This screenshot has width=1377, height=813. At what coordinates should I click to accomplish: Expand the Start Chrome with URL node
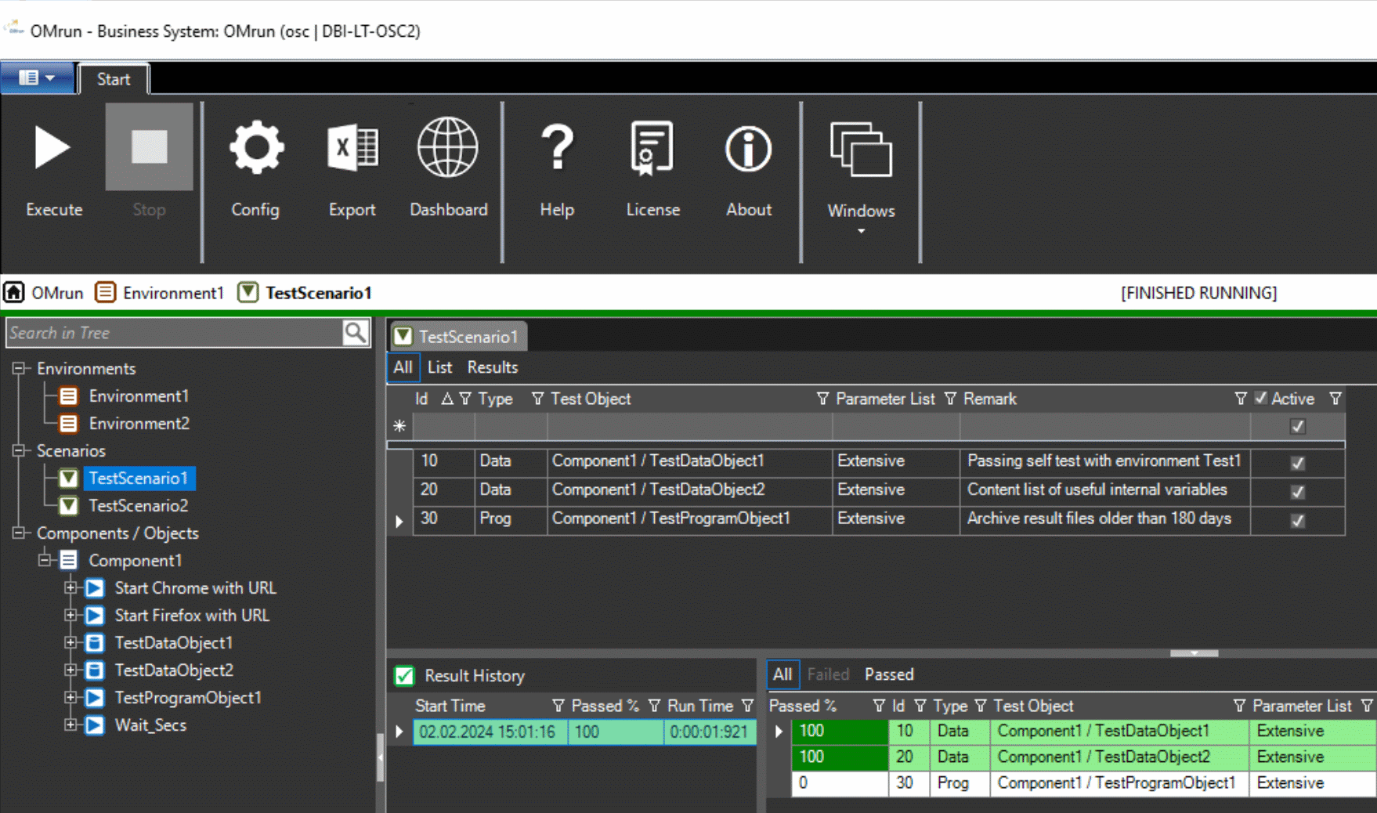70,587
